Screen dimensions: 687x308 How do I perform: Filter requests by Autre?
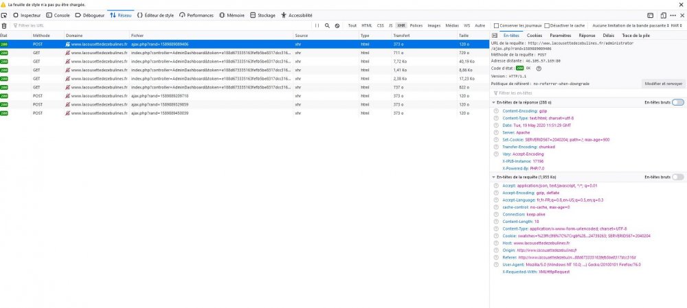click(x=480, y=26)
